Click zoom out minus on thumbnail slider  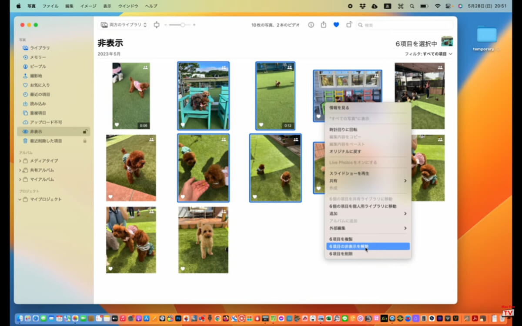click(x=166, y=25)
